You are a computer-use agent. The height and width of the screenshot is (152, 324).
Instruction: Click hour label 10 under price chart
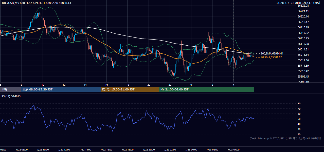(43, 85)
